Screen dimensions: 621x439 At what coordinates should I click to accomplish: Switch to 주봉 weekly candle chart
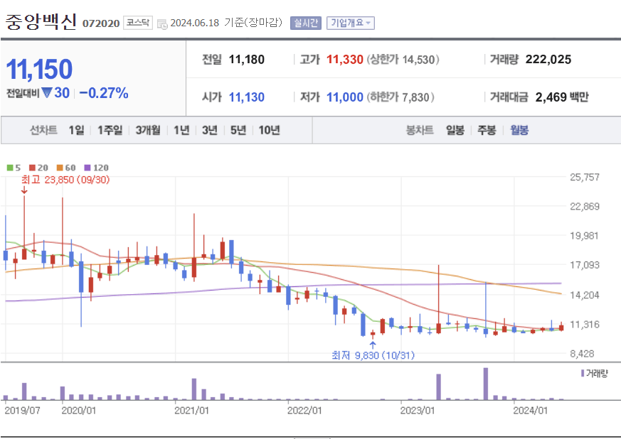(487, 130)
